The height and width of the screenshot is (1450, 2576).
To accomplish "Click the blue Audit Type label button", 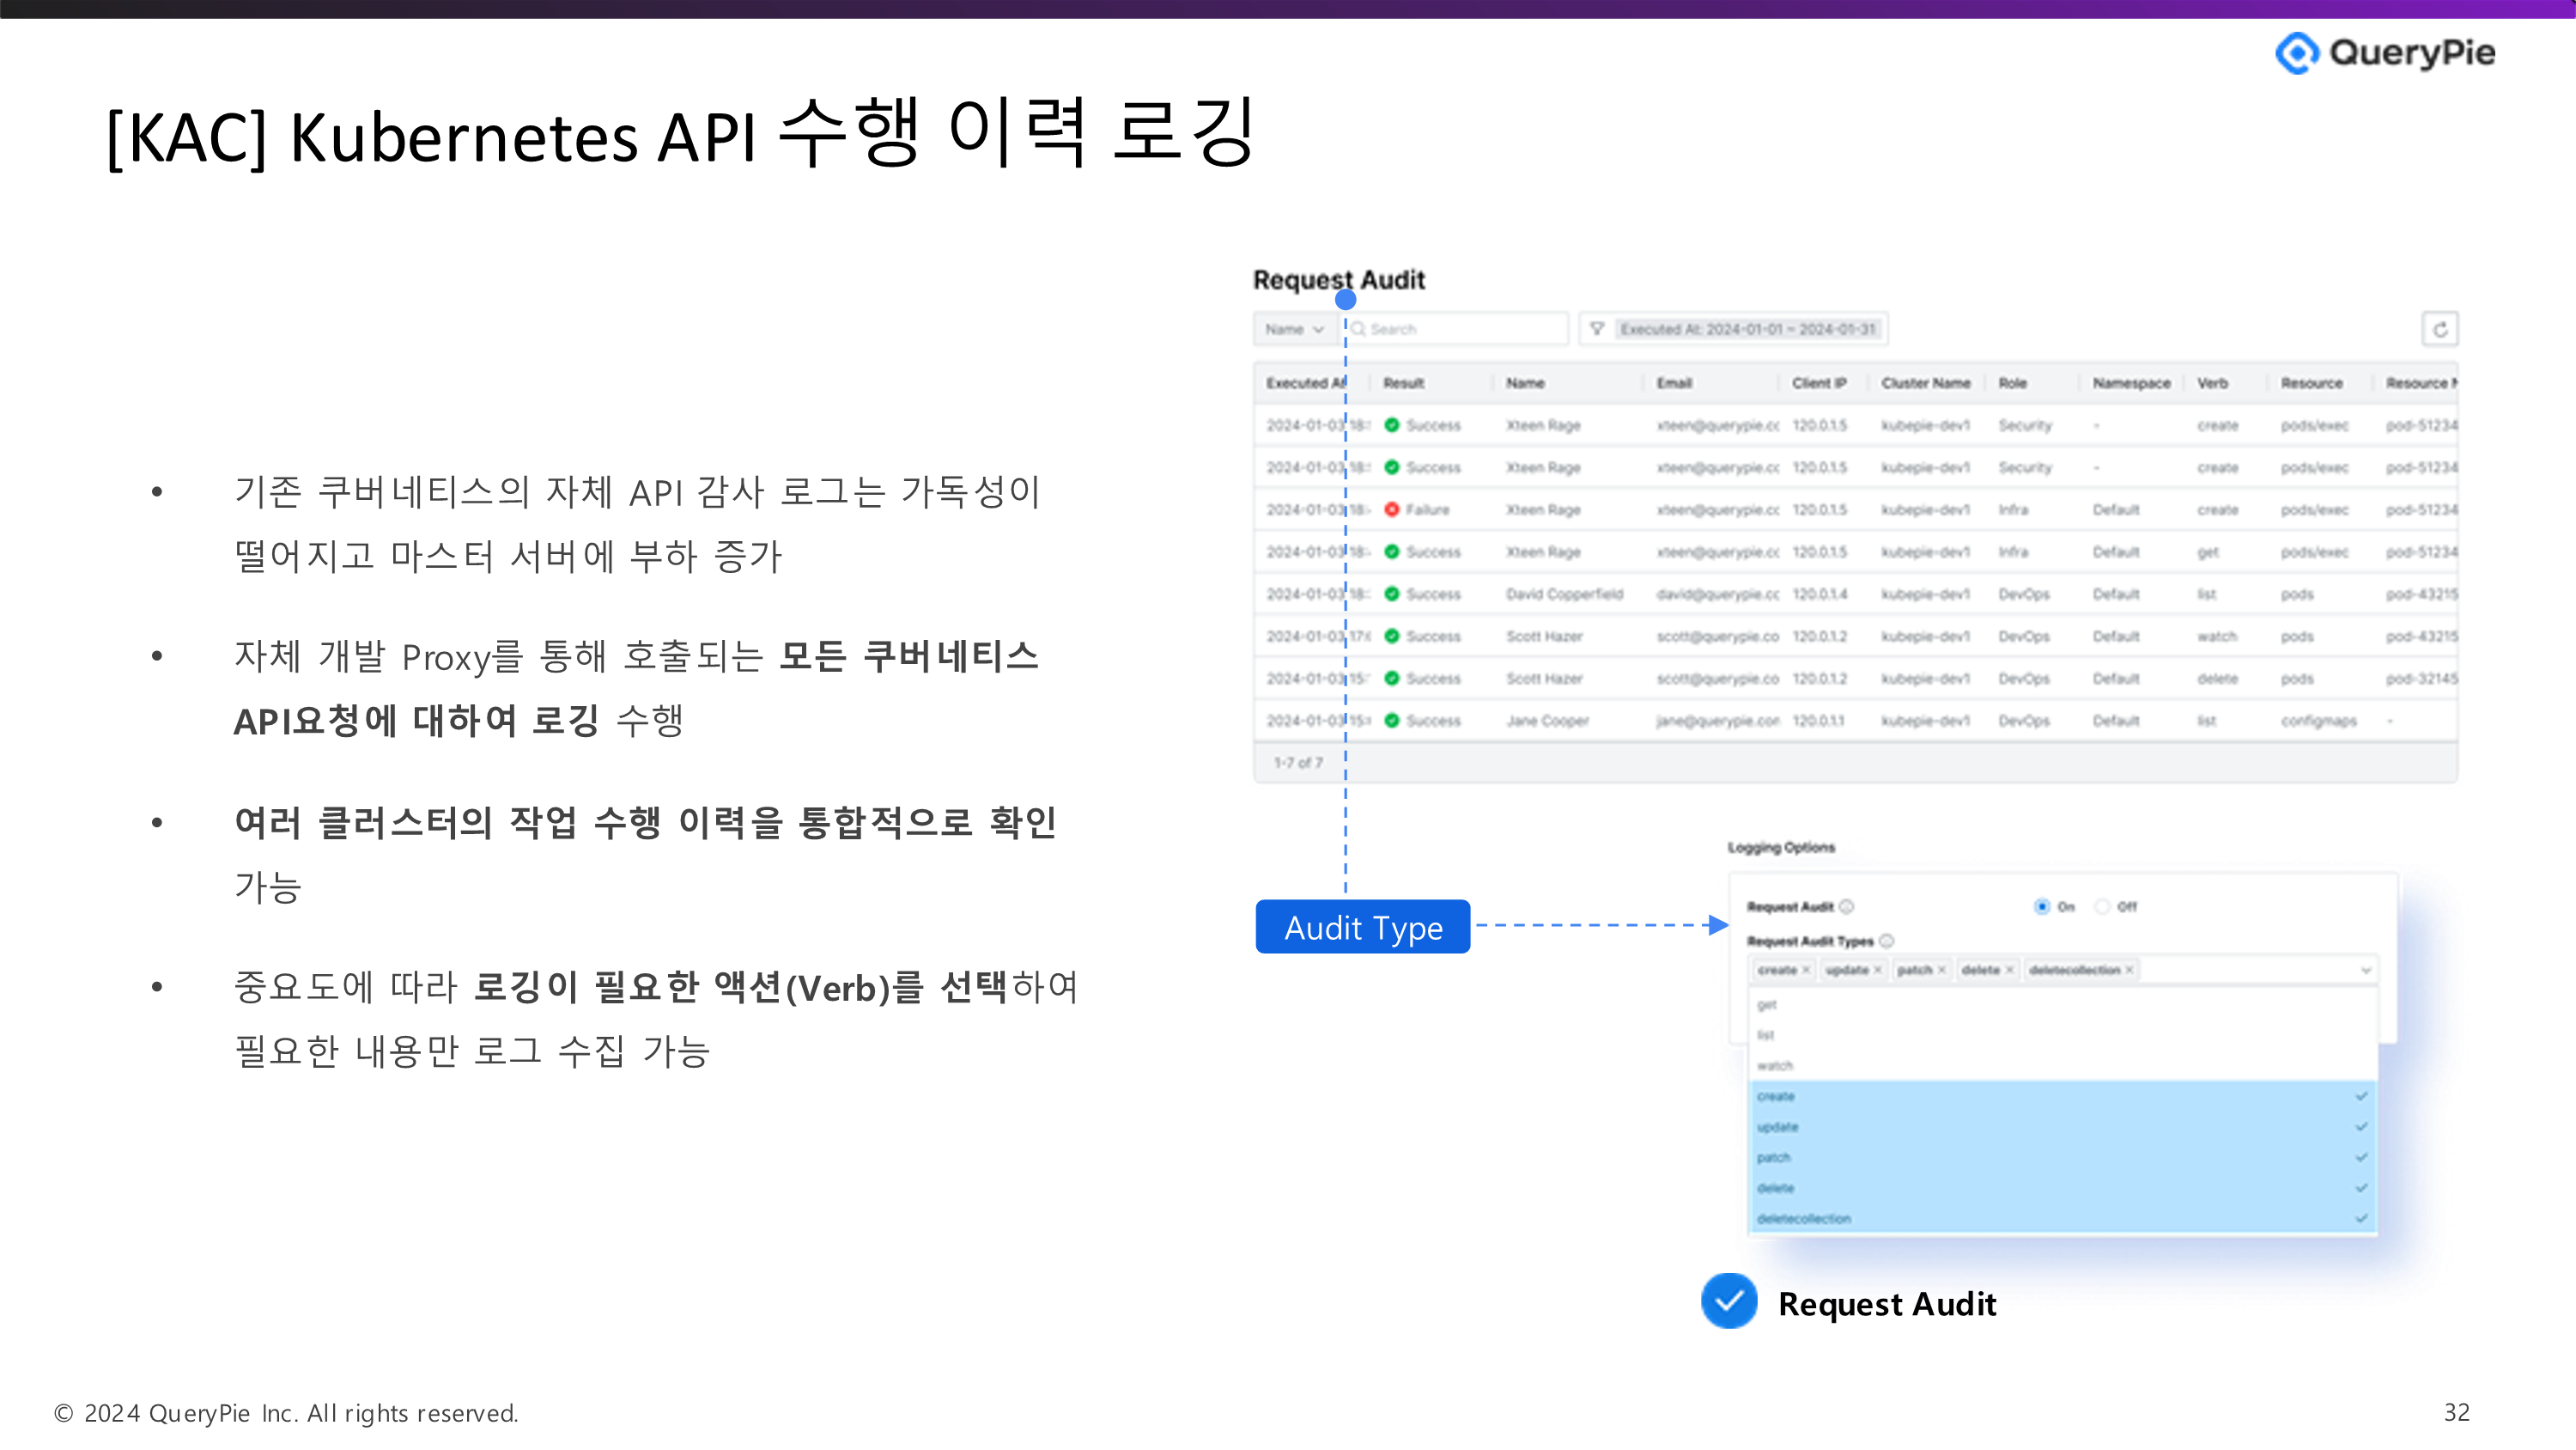I will coord(1362,928).
